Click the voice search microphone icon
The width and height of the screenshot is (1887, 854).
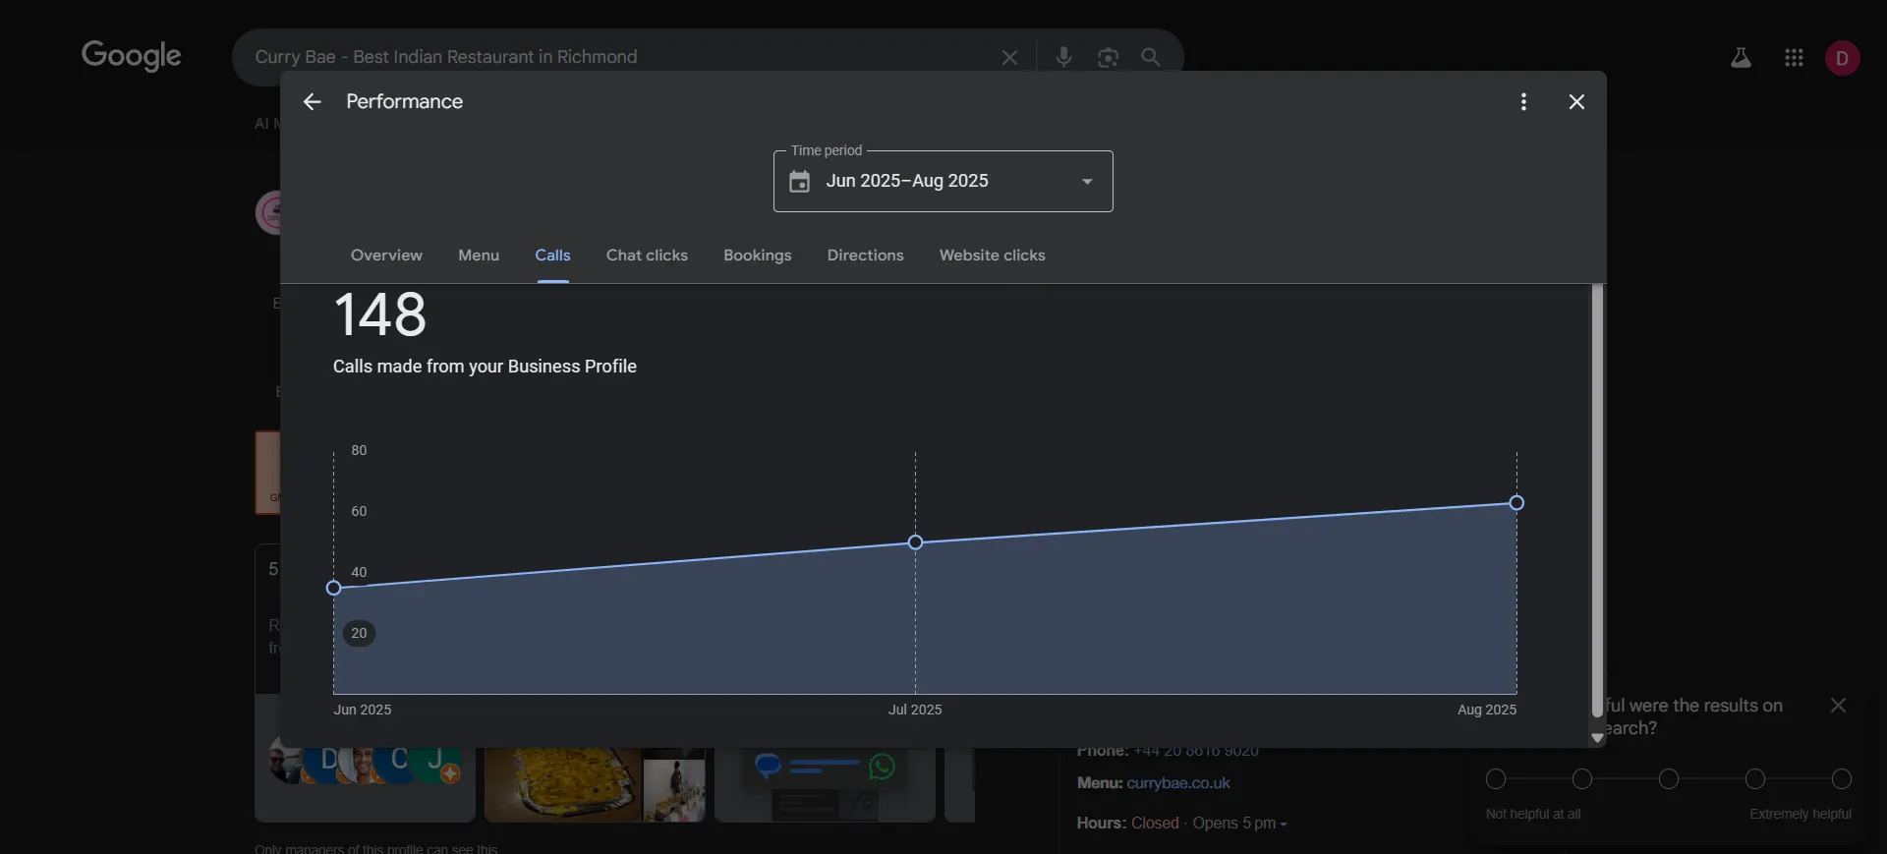[1063, 57]
